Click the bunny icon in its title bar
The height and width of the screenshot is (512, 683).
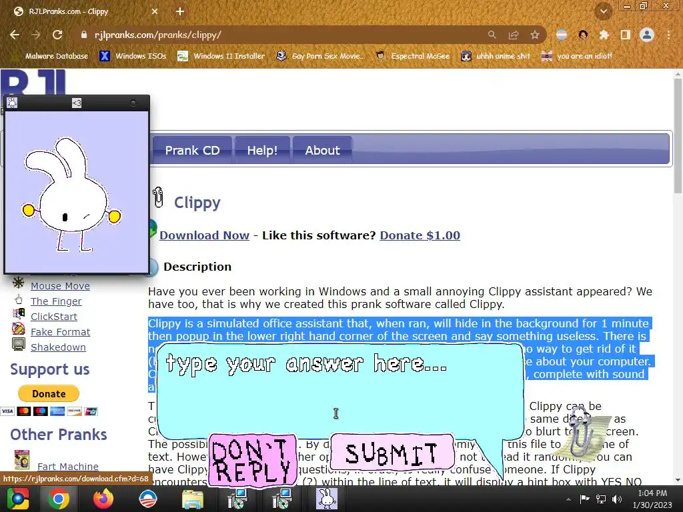(12, 103)
